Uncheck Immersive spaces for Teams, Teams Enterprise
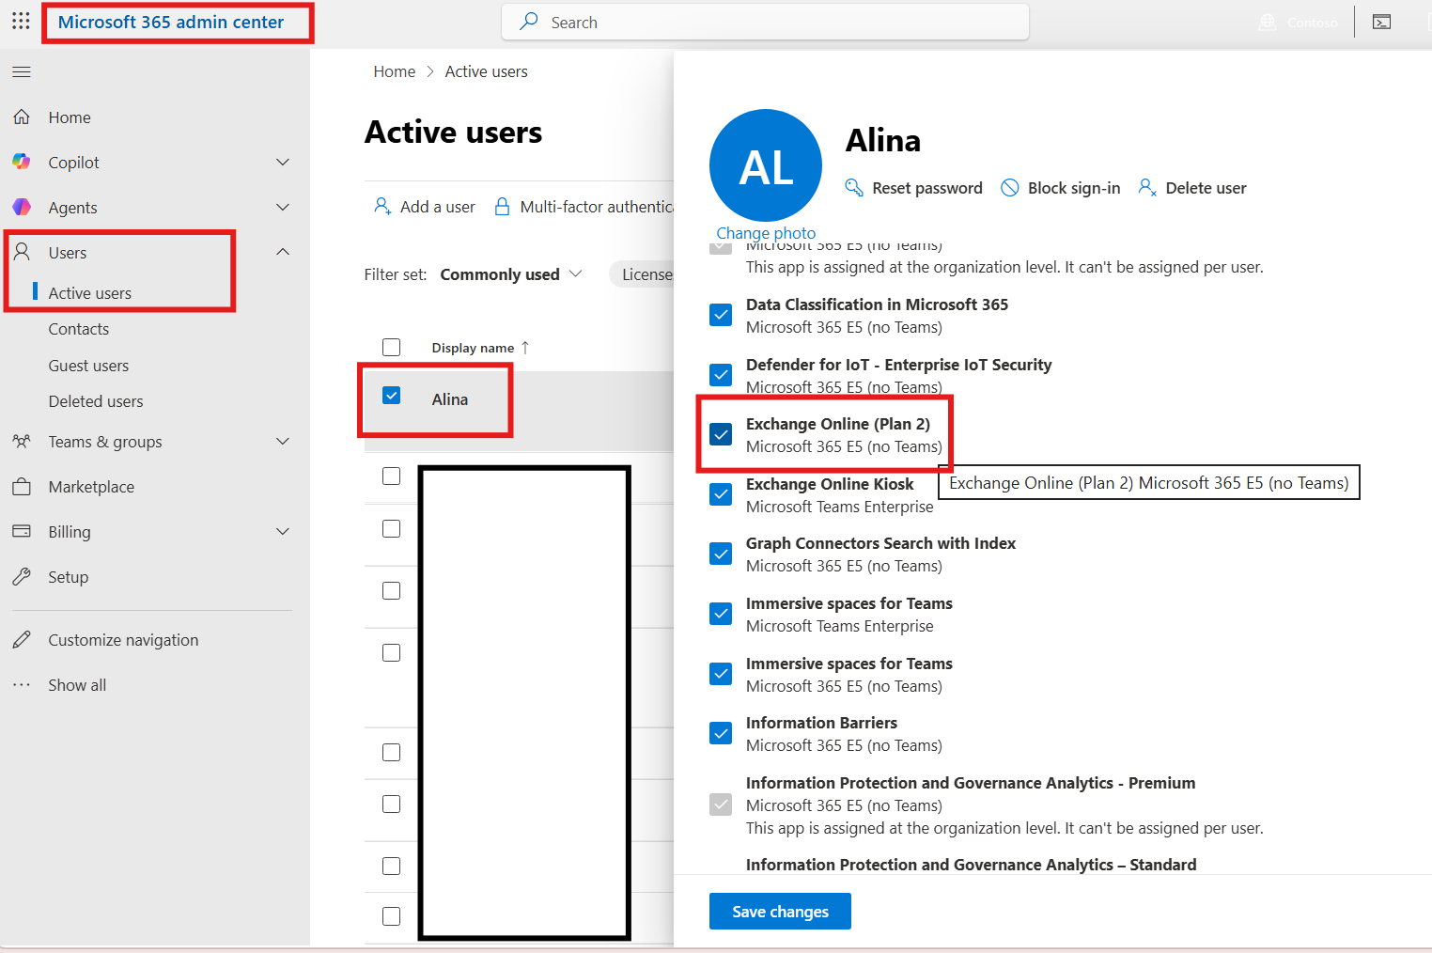The width and height of the screenshot is (1432, 953). [721, 614]
